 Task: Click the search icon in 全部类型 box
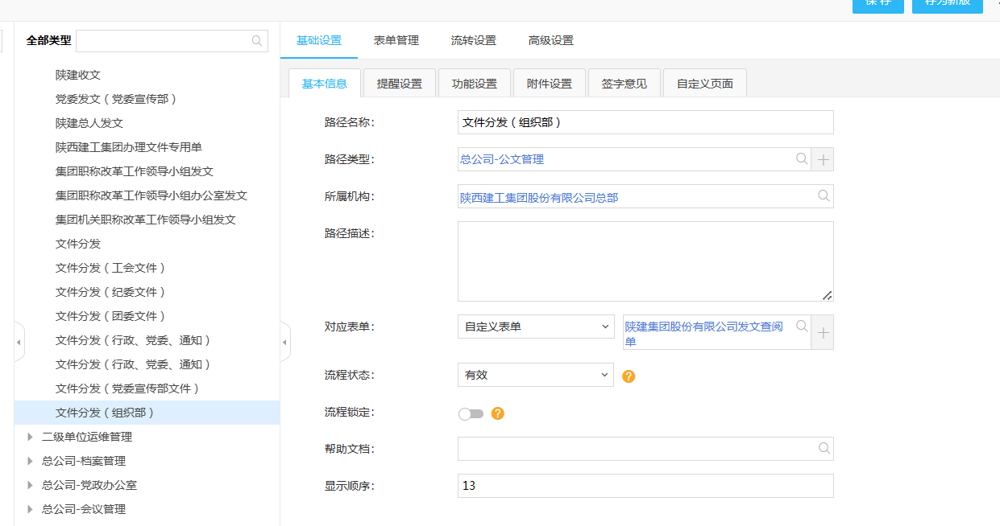(257, 41)
